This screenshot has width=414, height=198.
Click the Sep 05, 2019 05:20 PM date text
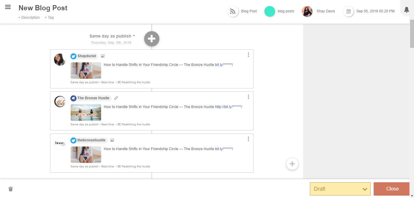375,11
